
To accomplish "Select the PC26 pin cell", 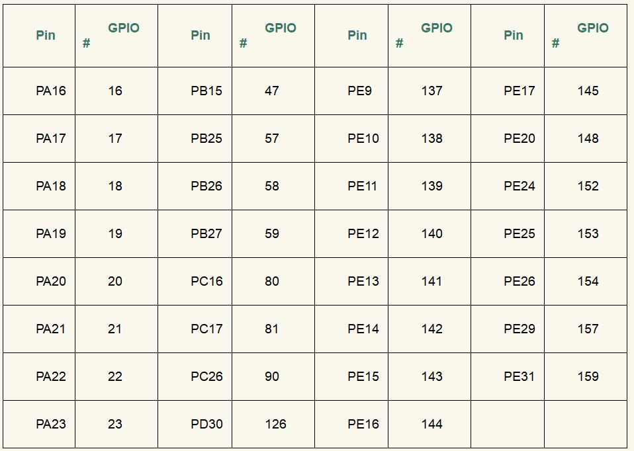I will pyautogui.click(x=206, y=377).
